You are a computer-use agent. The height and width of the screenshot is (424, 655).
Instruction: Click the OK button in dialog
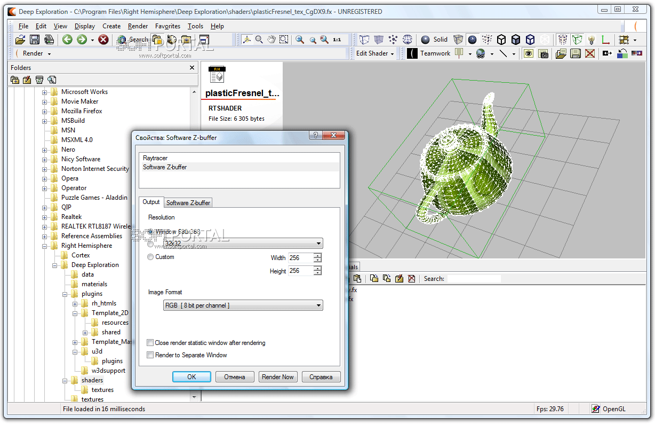(x=191, y=377)
